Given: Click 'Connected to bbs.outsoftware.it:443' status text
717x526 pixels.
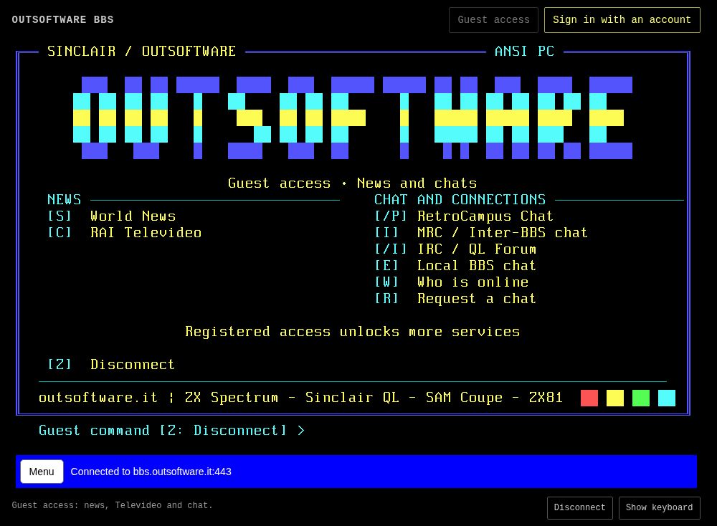Looking at the screenshot, I should (151, 472).
